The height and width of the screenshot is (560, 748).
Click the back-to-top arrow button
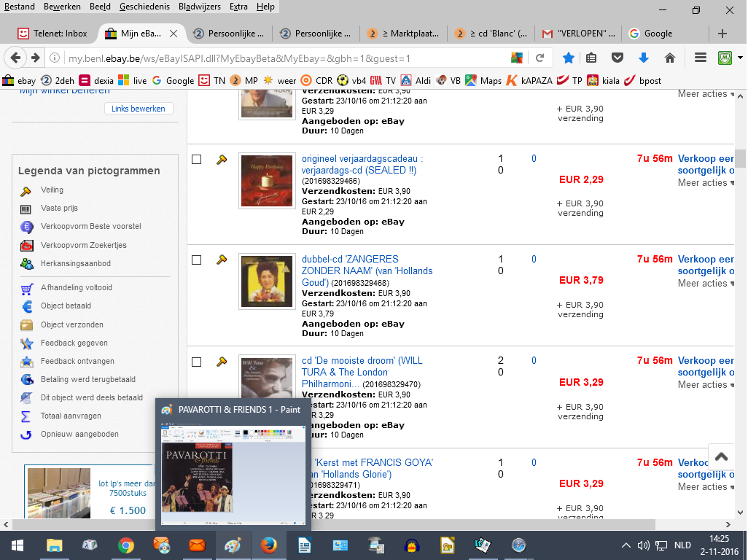point(721,457)
